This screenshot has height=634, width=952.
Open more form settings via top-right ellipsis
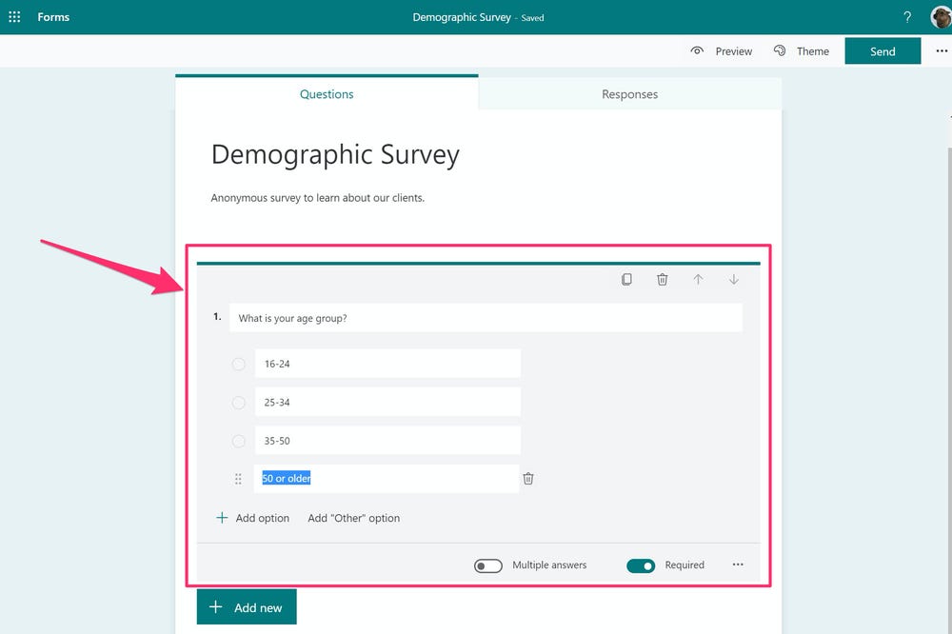coord(942,50)
